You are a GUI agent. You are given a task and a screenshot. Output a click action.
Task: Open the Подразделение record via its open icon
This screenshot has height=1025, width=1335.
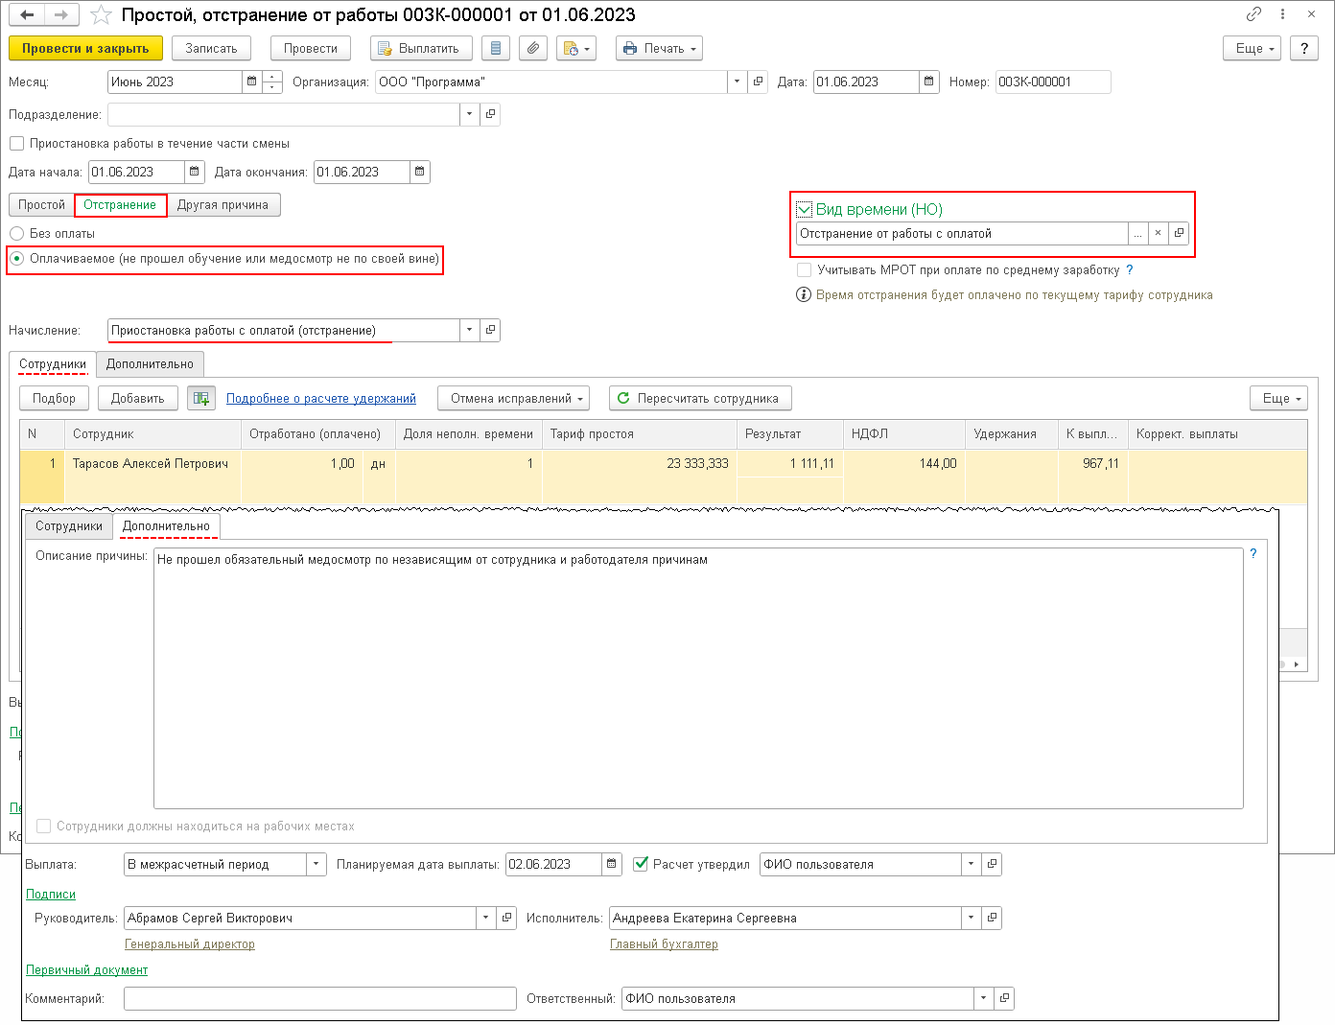[x=490, y=114]
